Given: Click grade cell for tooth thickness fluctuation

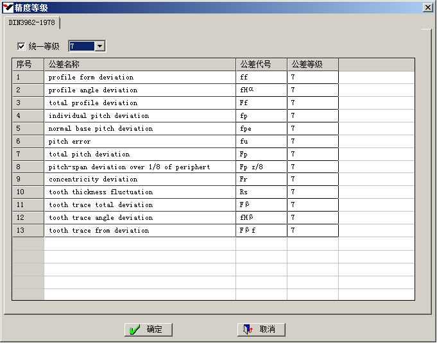Looking at the screenshot, I should click(x=313, y=192).
